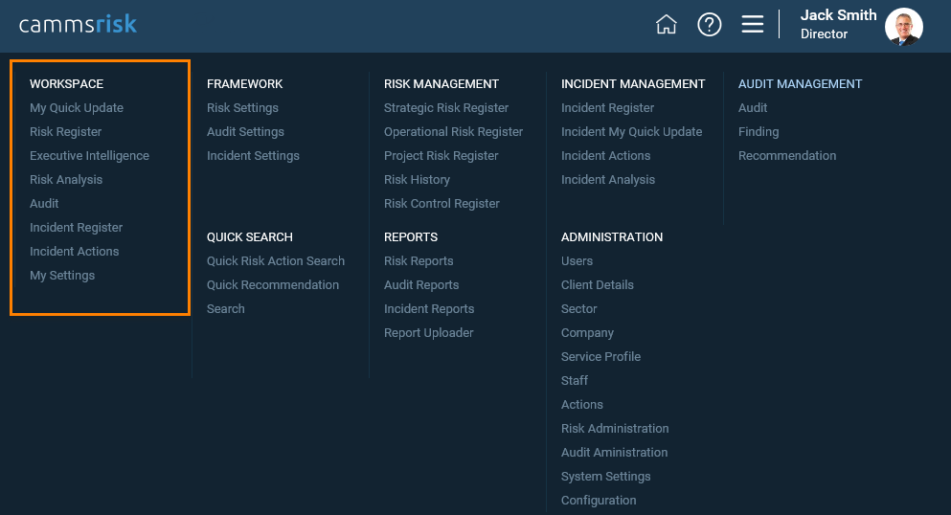
Task: Choose Quick Risk Action Search
Action: pos(276,261)
